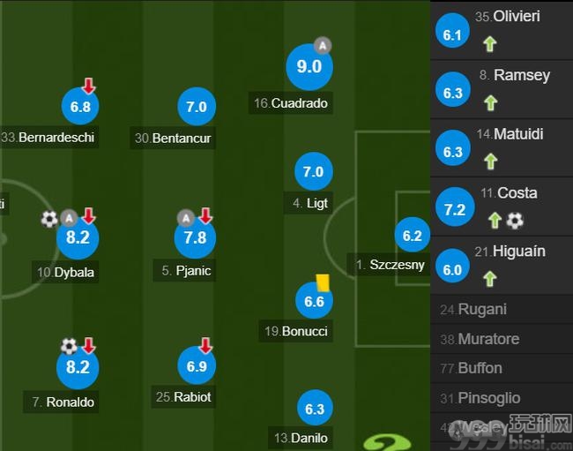Click Bonucci's yellow card icon
Viewport: 573px width, 451px height.
pos(323,283)
